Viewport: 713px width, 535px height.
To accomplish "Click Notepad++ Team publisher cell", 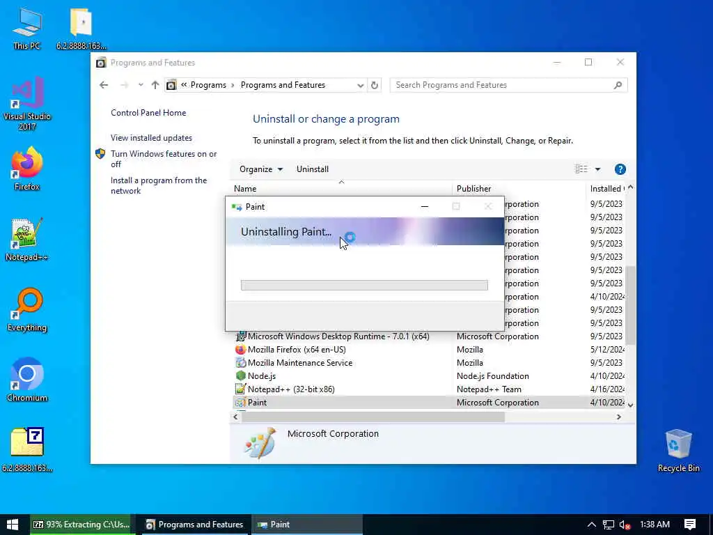I will pos(489,389).
